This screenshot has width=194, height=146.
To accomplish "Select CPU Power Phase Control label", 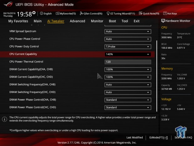I will 25,39.
